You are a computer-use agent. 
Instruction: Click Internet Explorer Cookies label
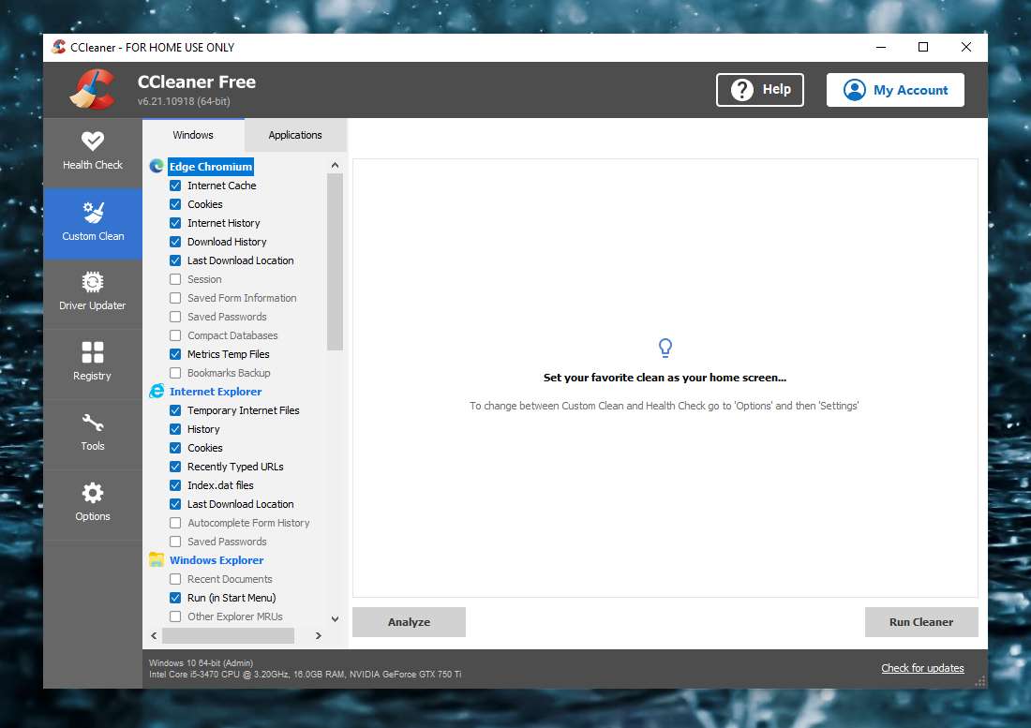pyautogui.click(x=205, y=448)
